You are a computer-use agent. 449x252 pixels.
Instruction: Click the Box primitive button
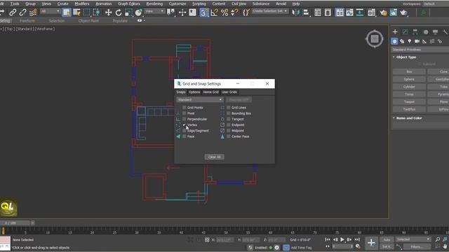pos(409,71)
